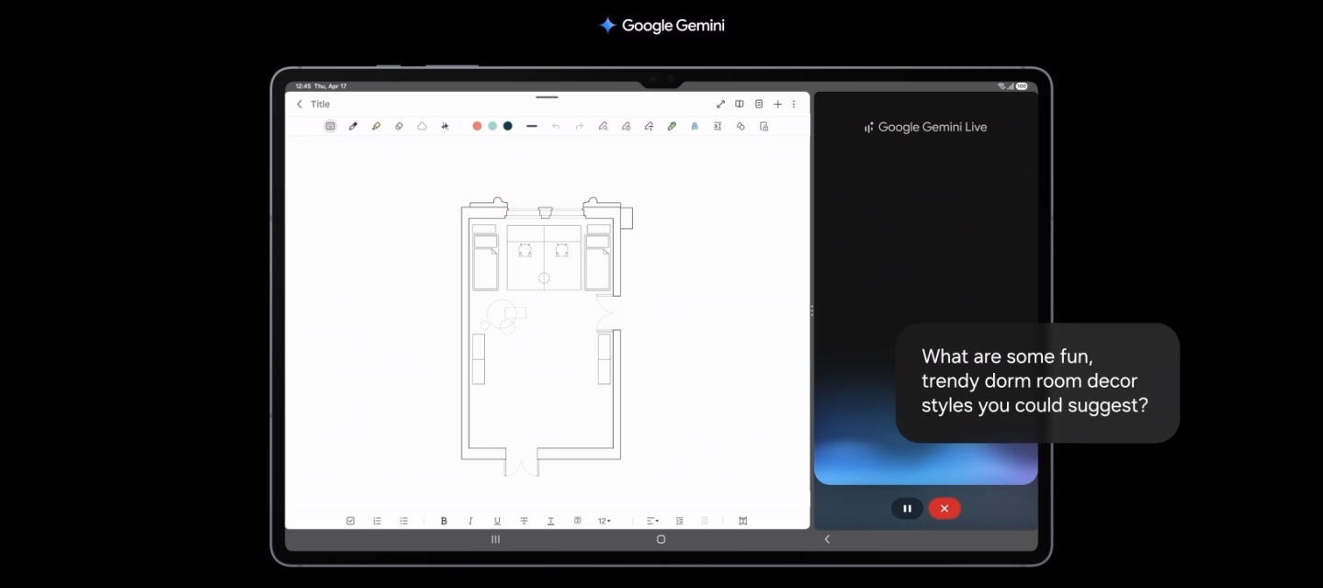Select the Highlighter tool
The width and height of the screenshot is (1323, 588).
click(376, 126)
